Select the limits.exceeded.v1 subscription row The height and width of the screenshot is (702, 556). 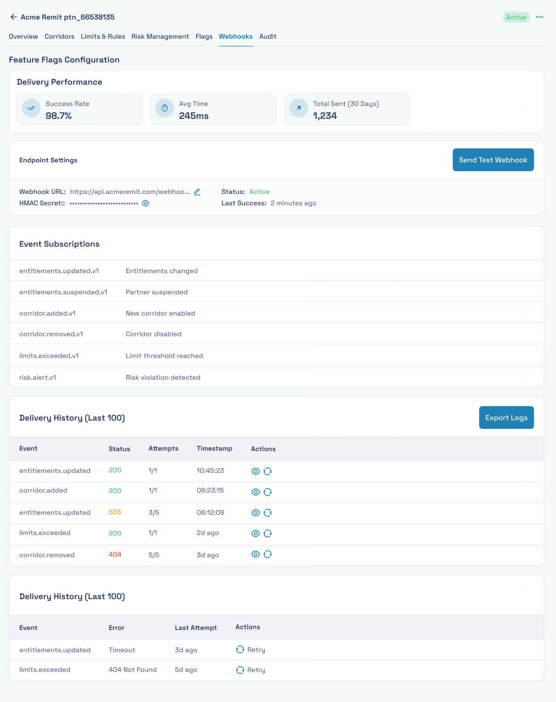click(276, 355)
